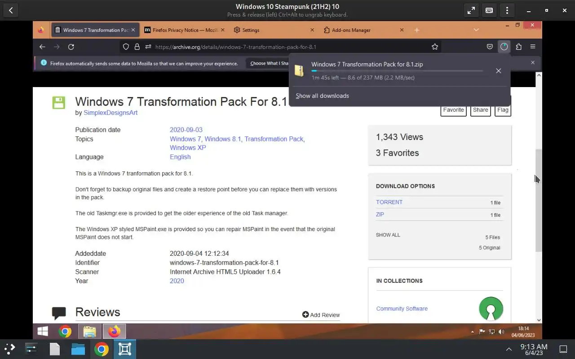Reload the page in Firefox
The height and width of the screenshot is (359, 575).
click(71, 47)
